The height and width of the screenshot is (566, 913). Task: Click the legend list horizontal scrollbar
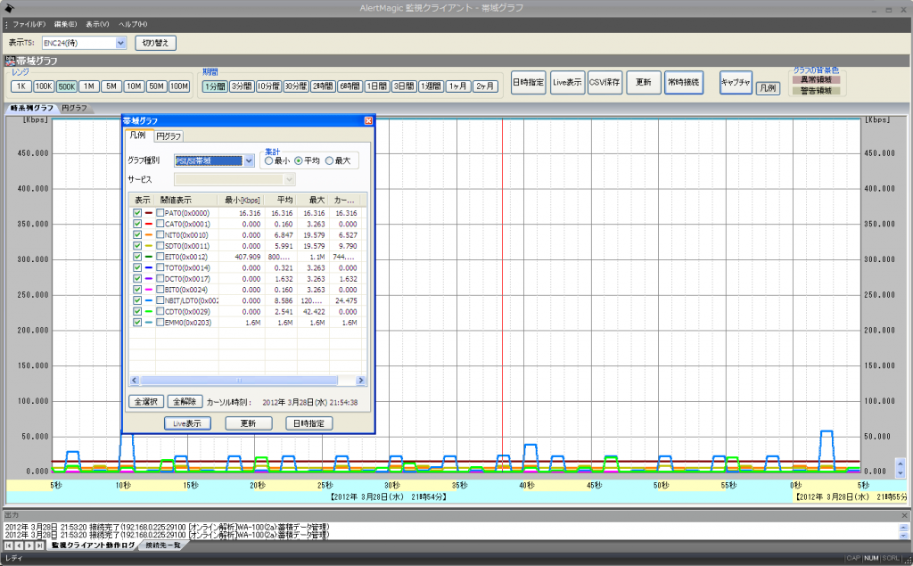click(x=239, y=381)
